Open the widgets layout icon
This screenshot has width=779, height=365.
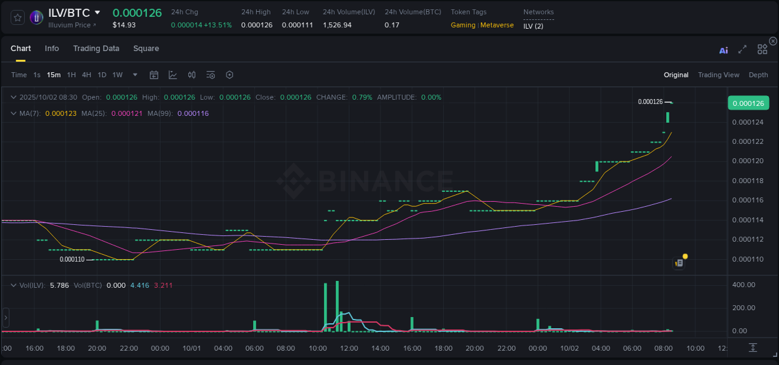click(x=762, y=49)
